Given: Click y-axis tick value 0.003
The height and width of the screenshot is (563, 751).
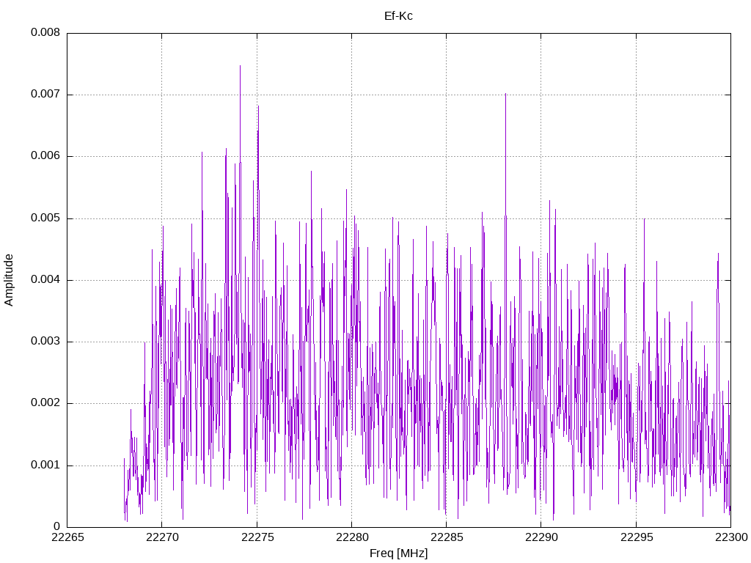Looking at the screenshot, I should 45,342.
